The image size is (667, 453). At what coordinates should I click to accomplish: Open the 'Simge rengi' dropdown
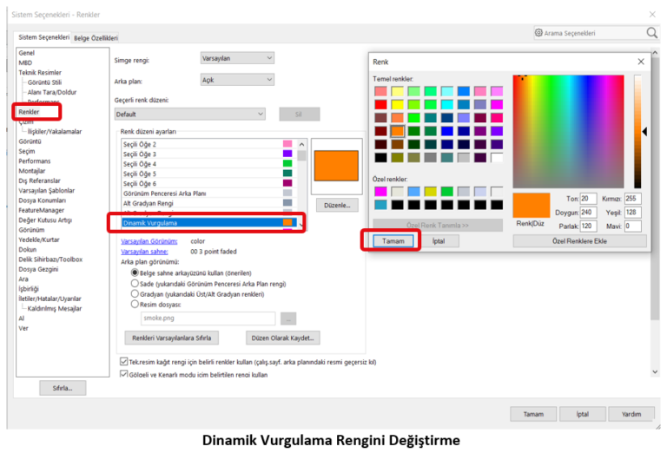coord(236,58)
